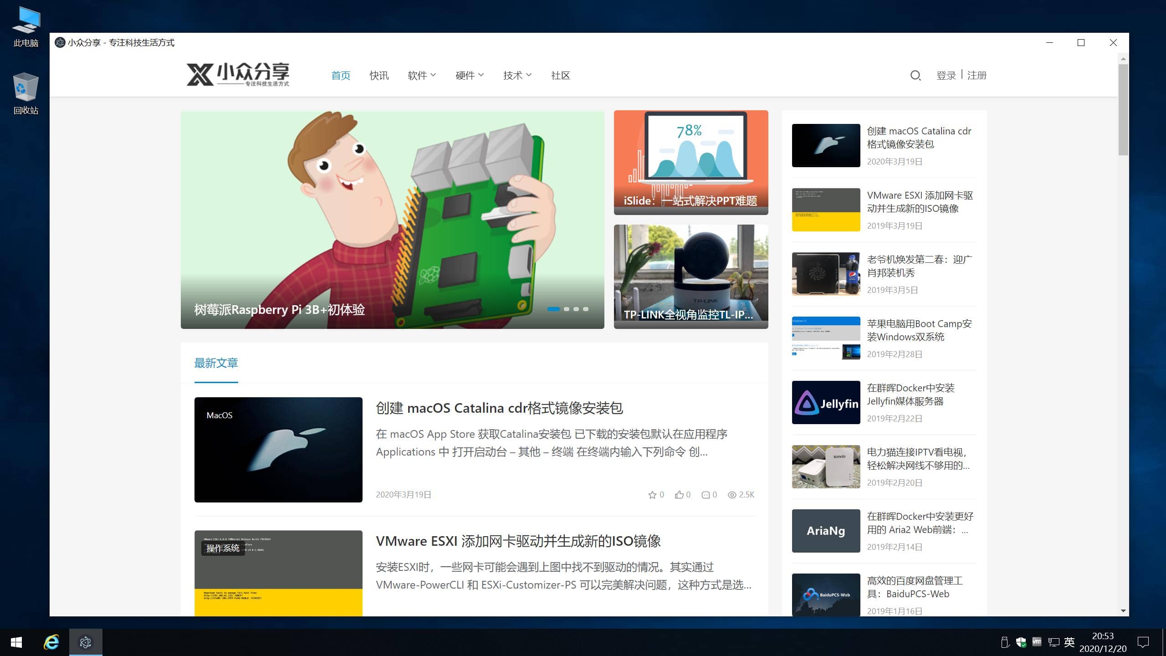Open the 社区 navigation item
The width and height of the screenshot is (1166, 656).
click(560, 75)
